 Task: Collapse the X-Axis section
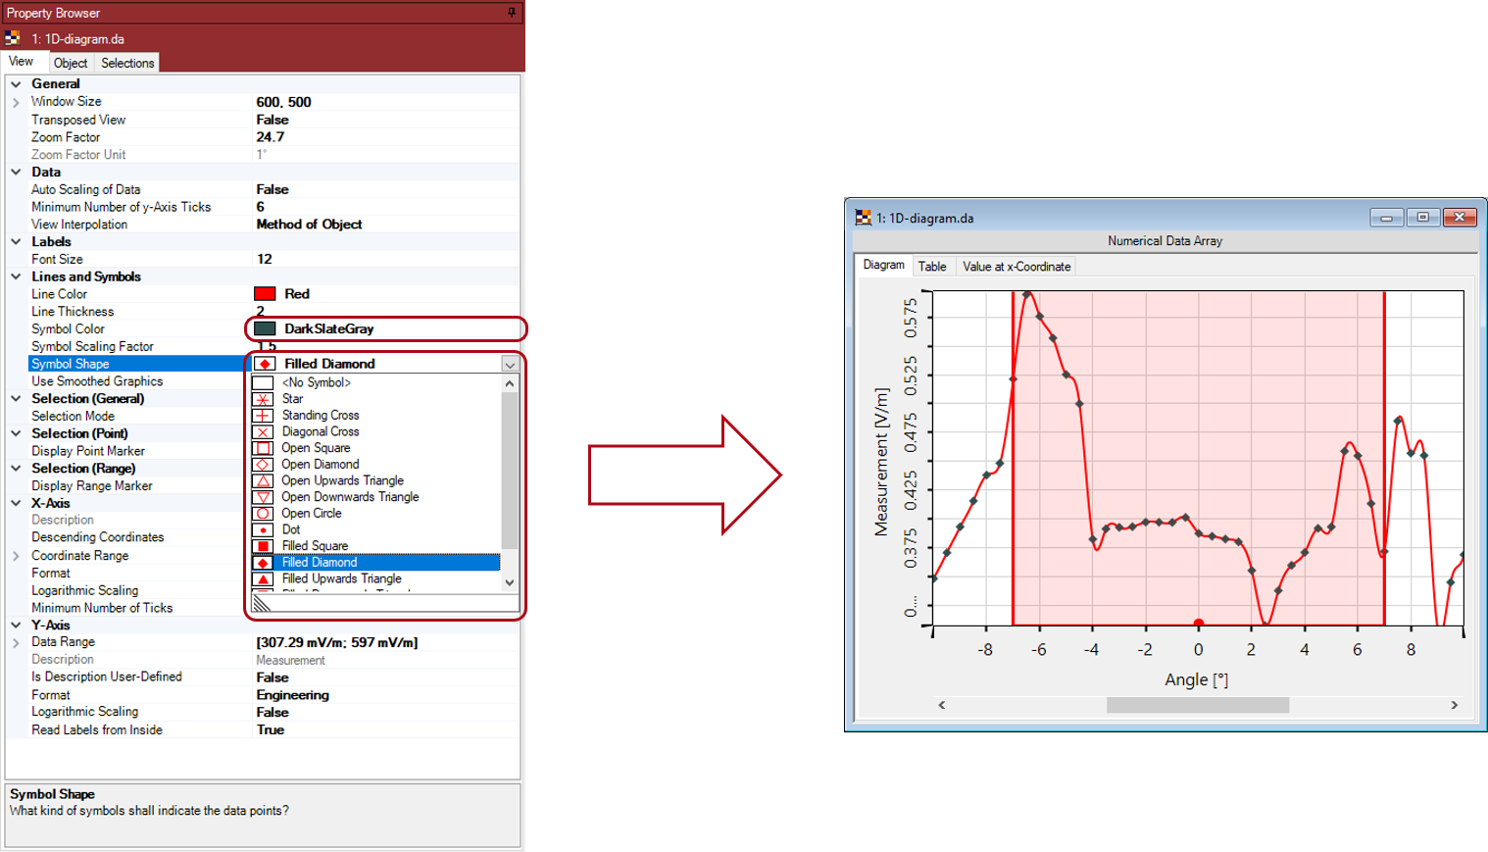coord(17,503)
